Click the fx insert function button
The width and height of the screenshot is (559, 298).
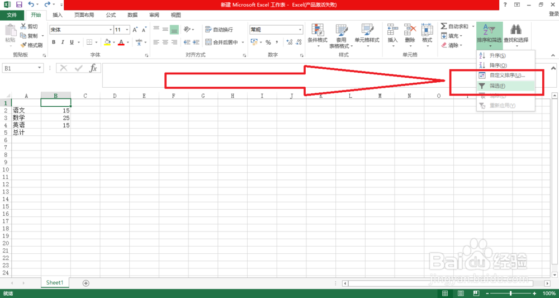[x=93, y=68]
